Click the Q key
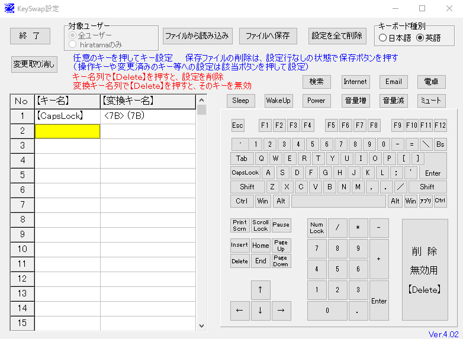Viewport: 463px width, 339px height. point(261,159)
